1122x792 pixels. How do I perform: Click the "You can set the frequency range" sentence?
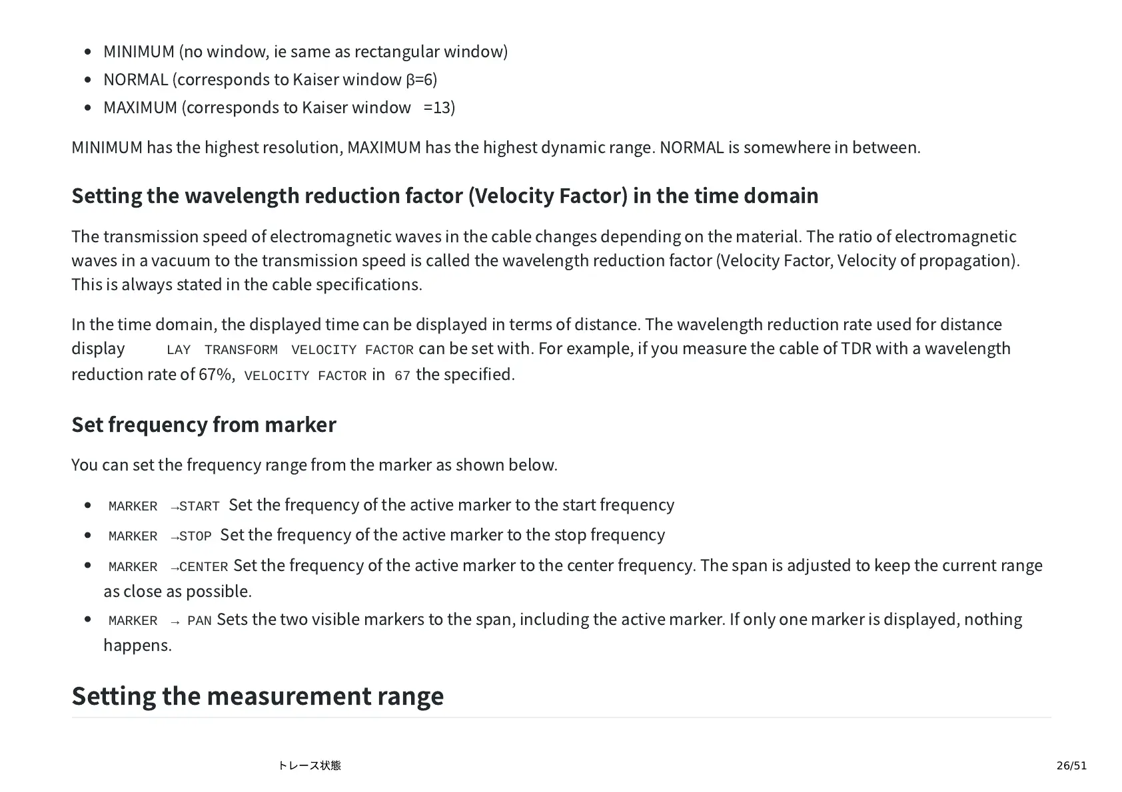pyautogui.click(x=314, y=465)
